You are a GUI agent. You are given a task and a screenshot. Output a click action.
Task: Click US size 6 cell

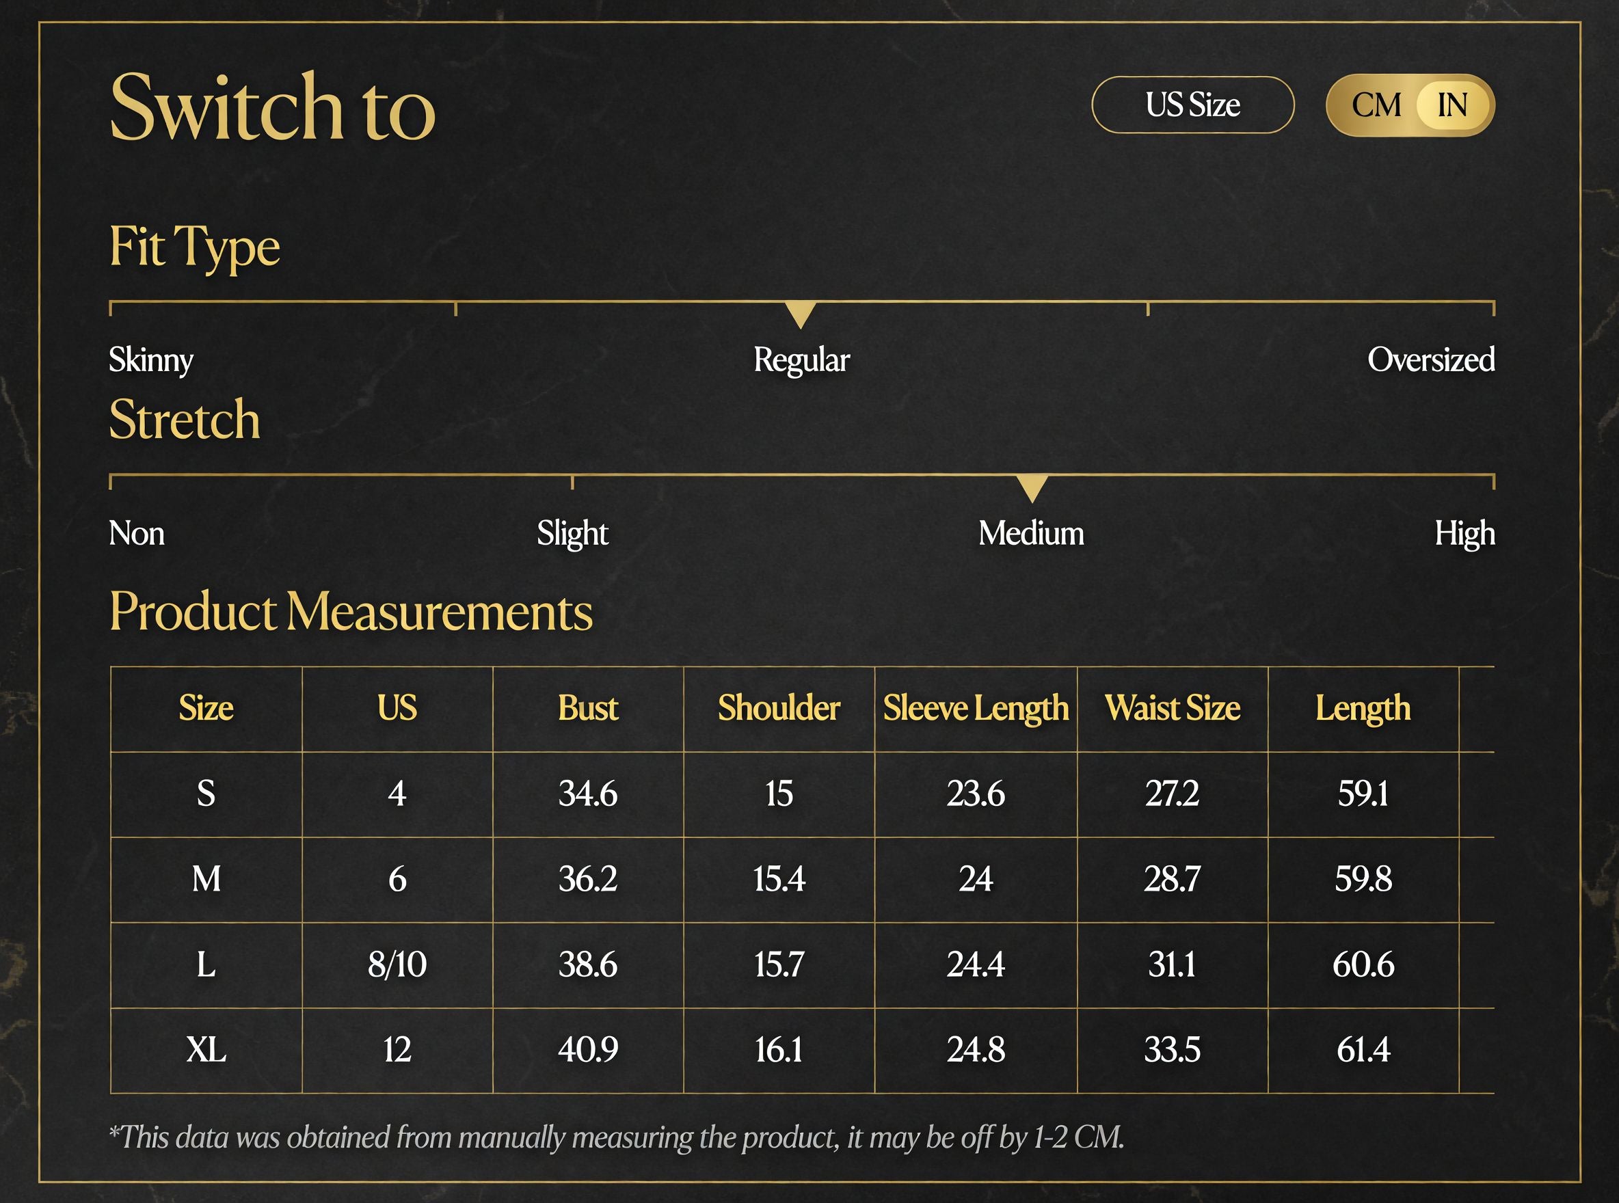click(397, 880)
